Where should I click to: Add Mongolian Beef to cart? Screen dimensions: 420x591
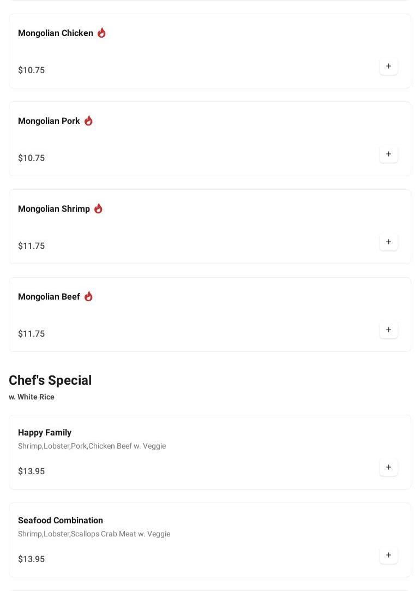pyautogui.click(x=388, y=330)
